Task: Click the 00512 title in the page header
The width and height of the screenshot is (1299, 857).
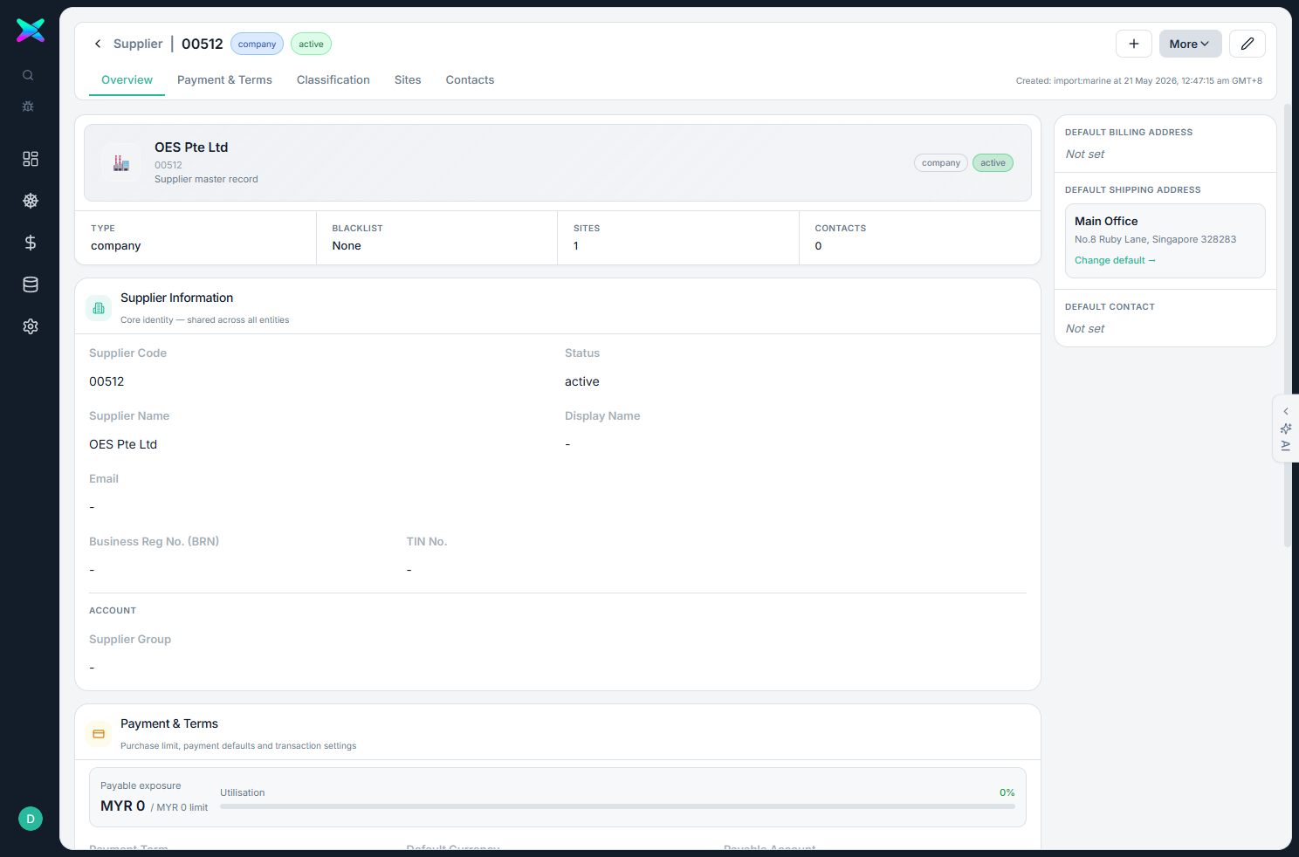Action: [x=203, y=44]
